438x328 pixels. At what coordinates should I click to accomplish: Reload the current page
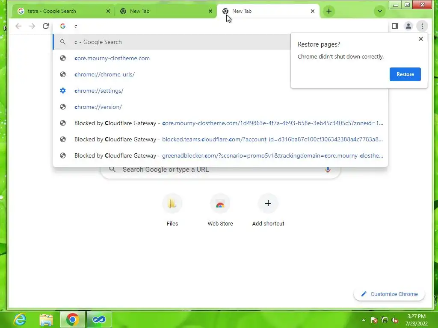click(46, 26)
